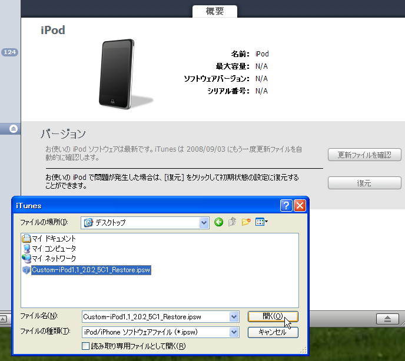Go up one folder level
Image resolution: width=405 pixels, height=361 pixels.
pos(232,222)
